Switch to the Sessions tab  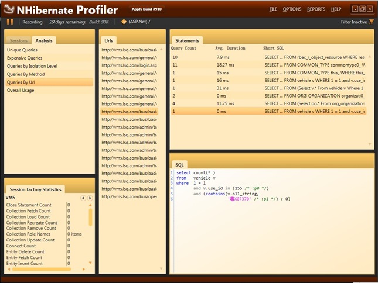point(19,40)
